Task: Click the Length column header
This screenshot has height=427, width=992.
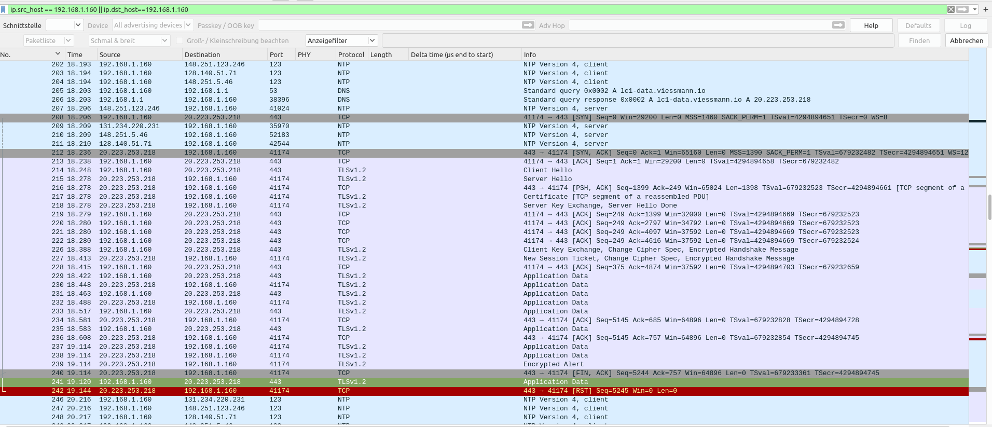Action: 388,54
